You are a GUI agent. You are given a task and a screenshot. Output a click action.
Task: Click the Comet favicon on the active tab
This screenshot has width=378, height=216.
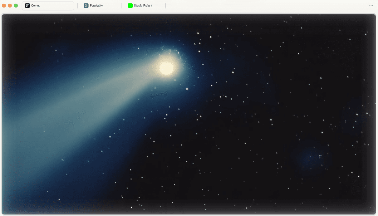(x=27, y=5)
